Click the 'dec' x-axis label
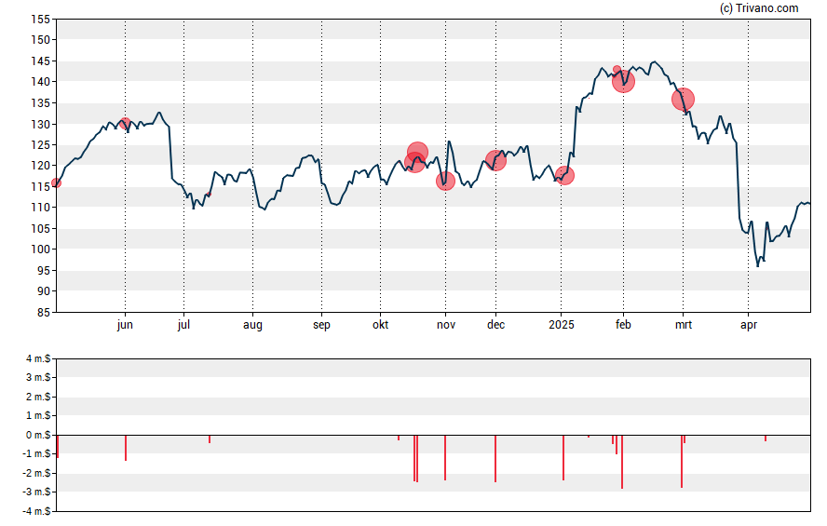827x526 pixels. click(x=495, y=325)
